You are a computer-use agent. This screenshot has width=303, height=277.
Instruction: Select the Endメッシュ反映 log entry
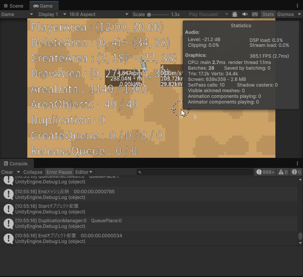149,194
